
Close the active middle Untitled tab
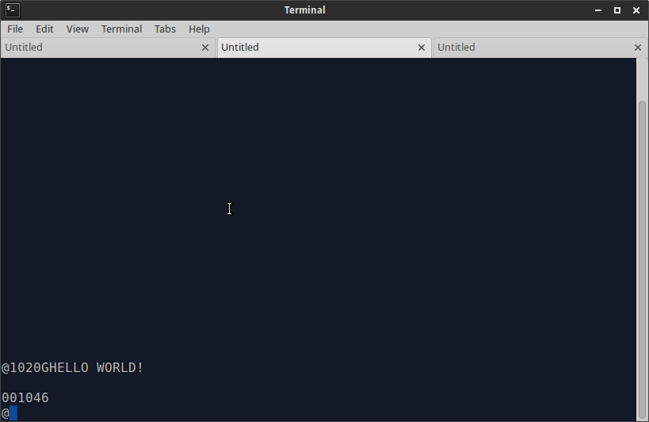point(422,48)
